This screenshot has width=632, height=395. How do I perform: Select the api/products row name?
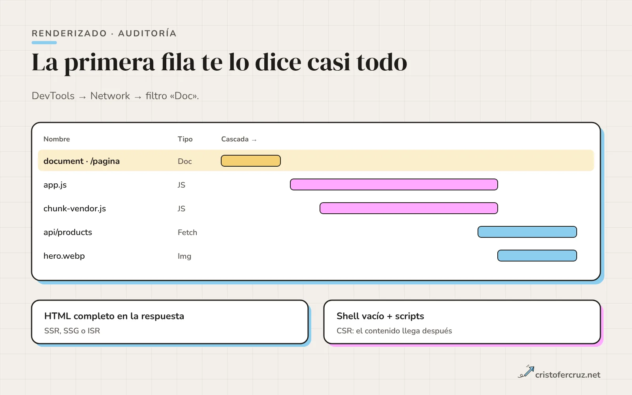(x=68, y=232)
